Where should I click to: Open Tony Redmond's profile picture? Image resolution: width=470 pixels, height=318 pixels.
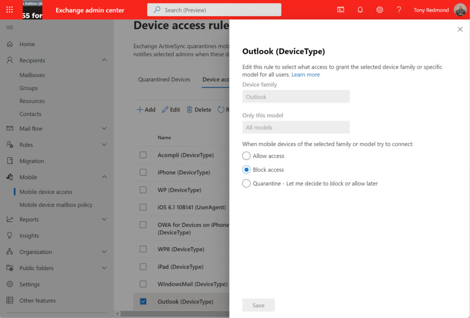click(460, 10)
